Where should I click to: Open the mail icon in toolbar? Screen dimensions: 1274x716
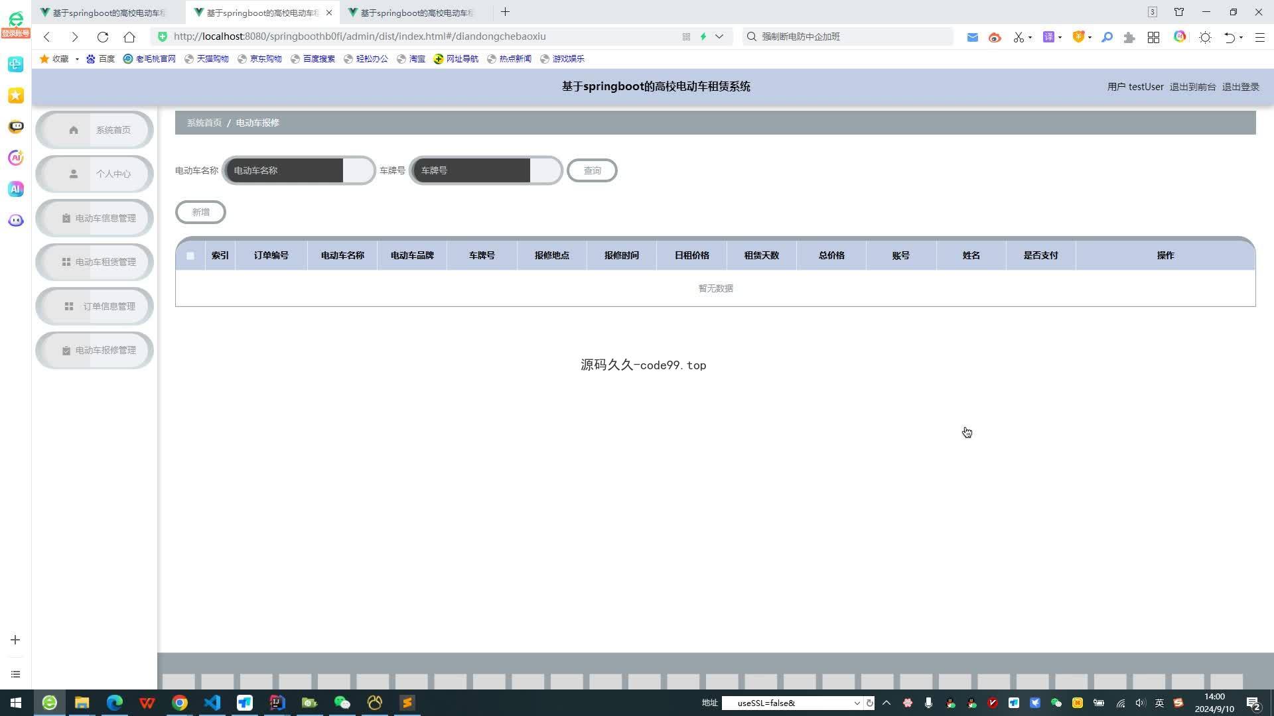[972, 37]
